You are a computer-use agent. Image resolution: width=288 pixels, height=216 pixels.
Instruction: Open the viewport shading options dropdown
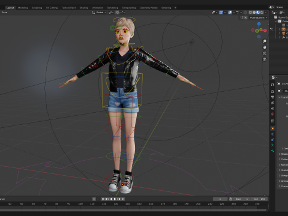[266, 13]
